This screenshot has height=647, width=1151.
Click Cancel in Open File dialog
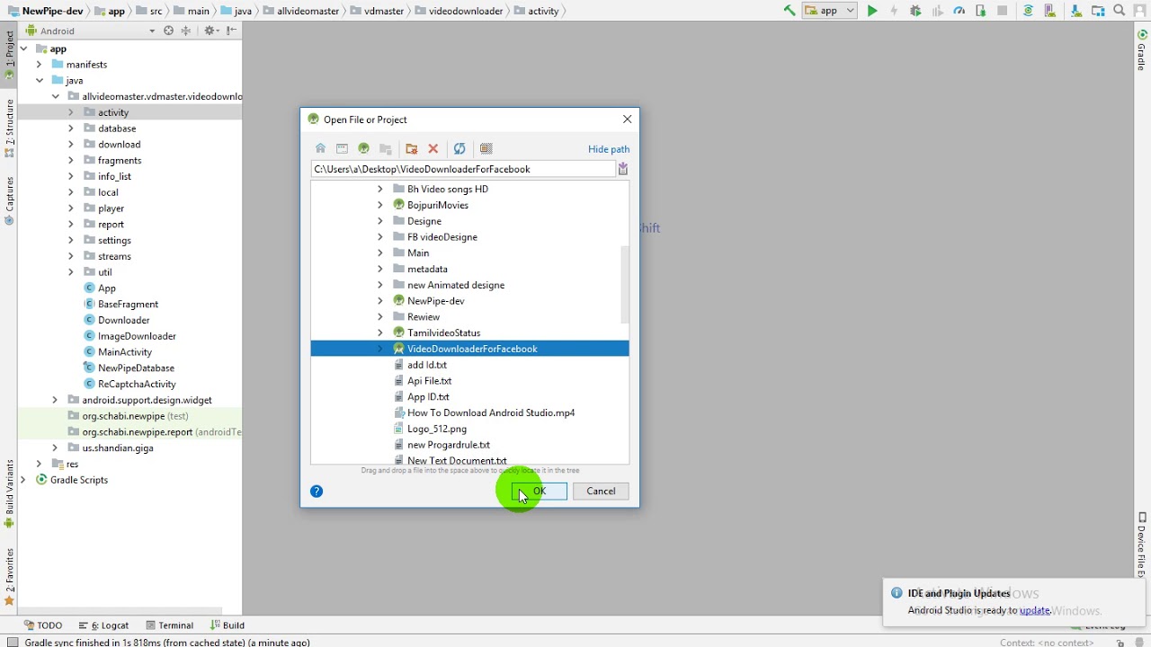pos(601,492)
